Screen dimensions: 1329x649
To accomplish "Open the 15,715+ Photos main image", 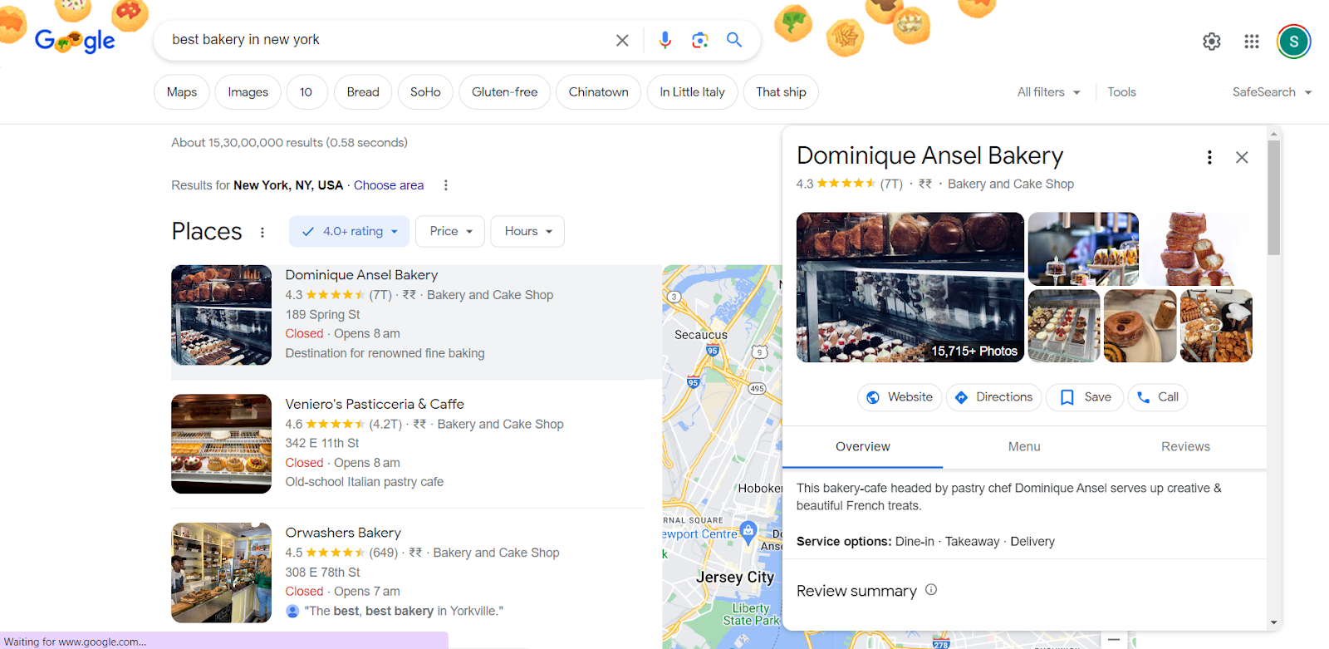I will point(910,288).
